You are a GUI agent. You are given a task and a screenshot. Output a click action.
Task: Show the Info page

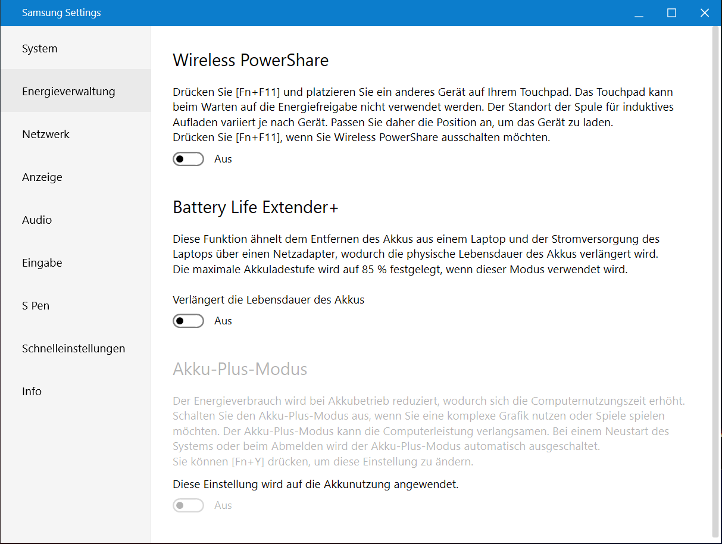point(76,392)
